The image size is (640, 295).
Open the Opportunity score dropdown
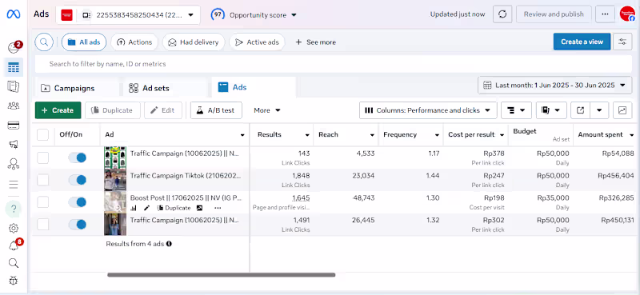(254, 15)
